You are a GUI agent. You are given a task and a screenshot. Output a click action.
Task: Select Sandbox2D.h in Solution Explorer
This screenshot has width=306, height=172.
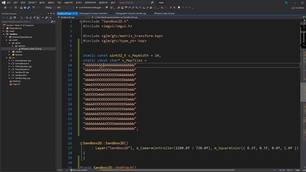click(x=21, y=75)
